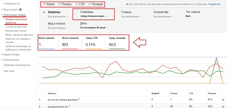The width and height of the screenshot is (234, 108).
Task: Uncheck the Клики checkbox
Action: pyautogui.click(x=44, y=4)
